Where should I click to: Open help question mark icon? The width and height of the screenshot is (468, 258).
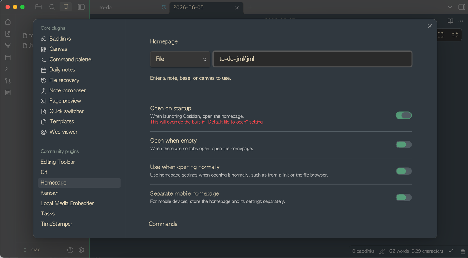70,250
